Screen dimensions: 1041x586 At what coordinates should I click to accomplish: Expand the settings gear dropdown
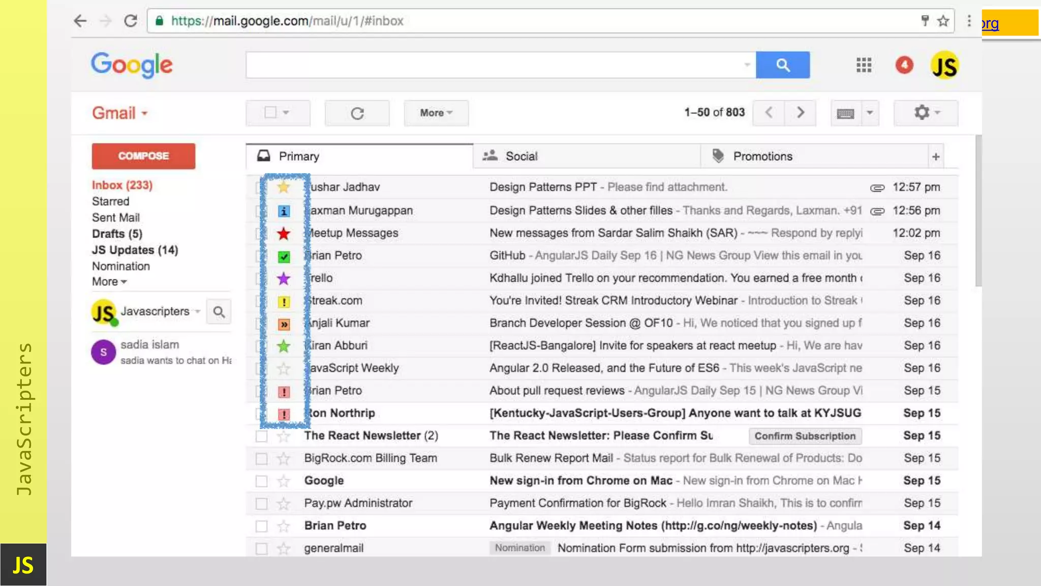click(x=926, y=112)
